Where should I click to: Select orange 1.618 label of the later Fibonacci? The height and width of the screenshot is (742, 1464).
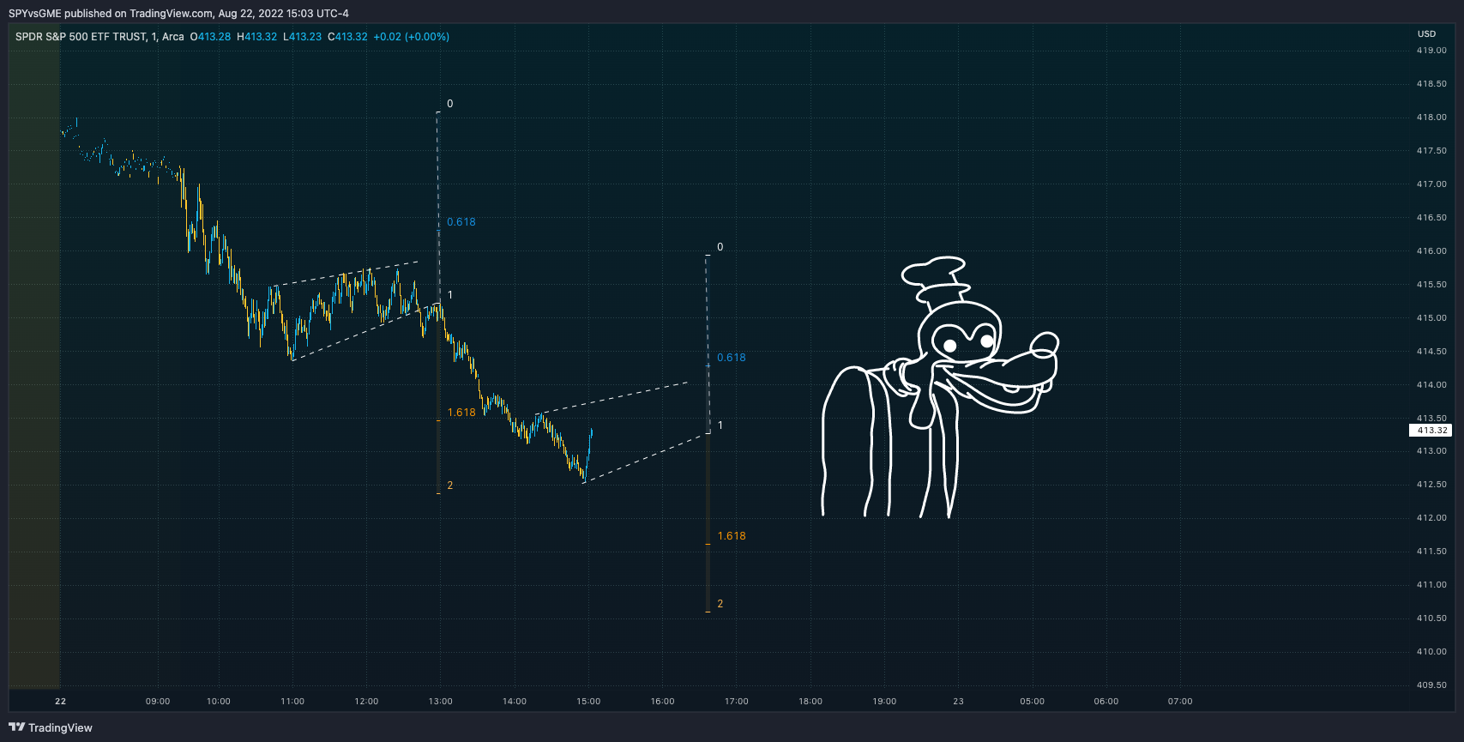tap(732, 536)
